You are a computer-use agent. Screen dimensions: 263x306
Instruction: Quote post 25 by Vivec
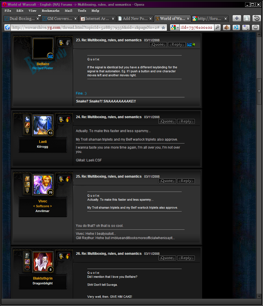(167, 181)
